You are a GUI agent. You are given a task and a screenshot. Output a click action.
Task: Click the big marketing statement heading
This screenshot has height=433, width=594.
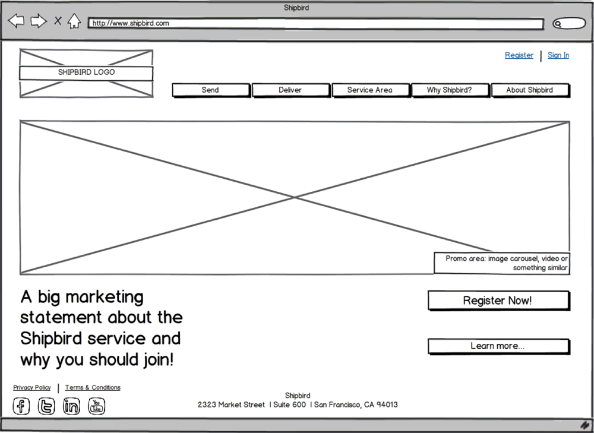(102, 328)
